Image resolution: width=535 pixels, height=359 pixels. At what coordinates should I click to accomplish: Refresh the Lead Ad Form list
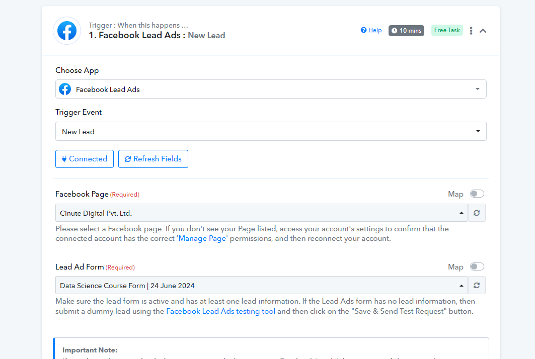[477, 286]
